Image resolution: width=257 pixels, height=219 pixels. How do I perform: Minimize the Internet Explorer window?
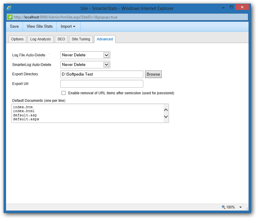pyautogui.click(x=223, y=8)
